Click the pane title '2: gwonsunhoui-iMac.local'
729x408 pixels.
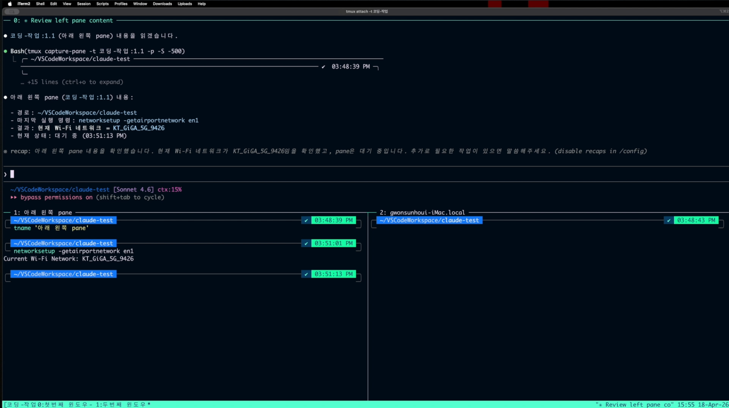[422, 212]
